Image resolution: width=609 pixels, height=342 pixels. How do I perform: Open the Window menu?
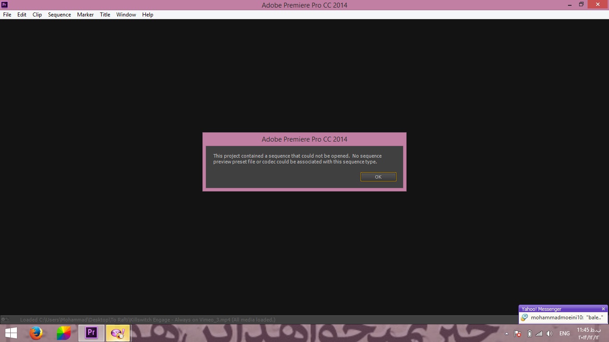[126, 15]
